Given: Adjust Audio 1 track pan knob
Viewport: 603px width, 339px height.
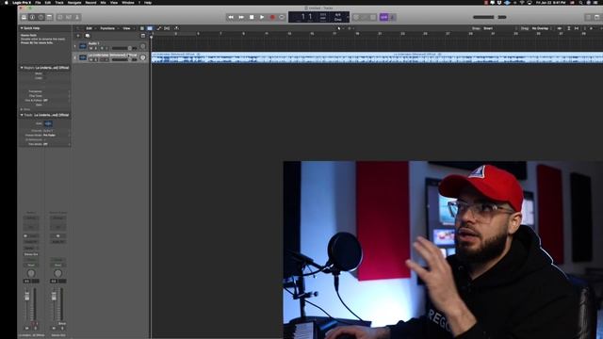Looking at the screenshot, I should pos(142,46).
